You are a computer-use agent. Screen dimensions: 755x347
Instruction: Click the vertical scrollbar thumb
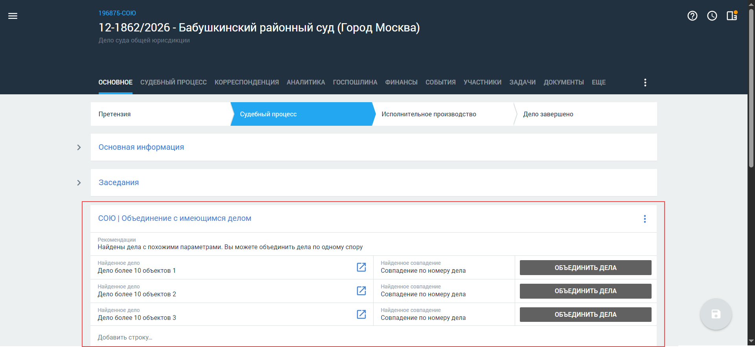[x=751, y=88]
